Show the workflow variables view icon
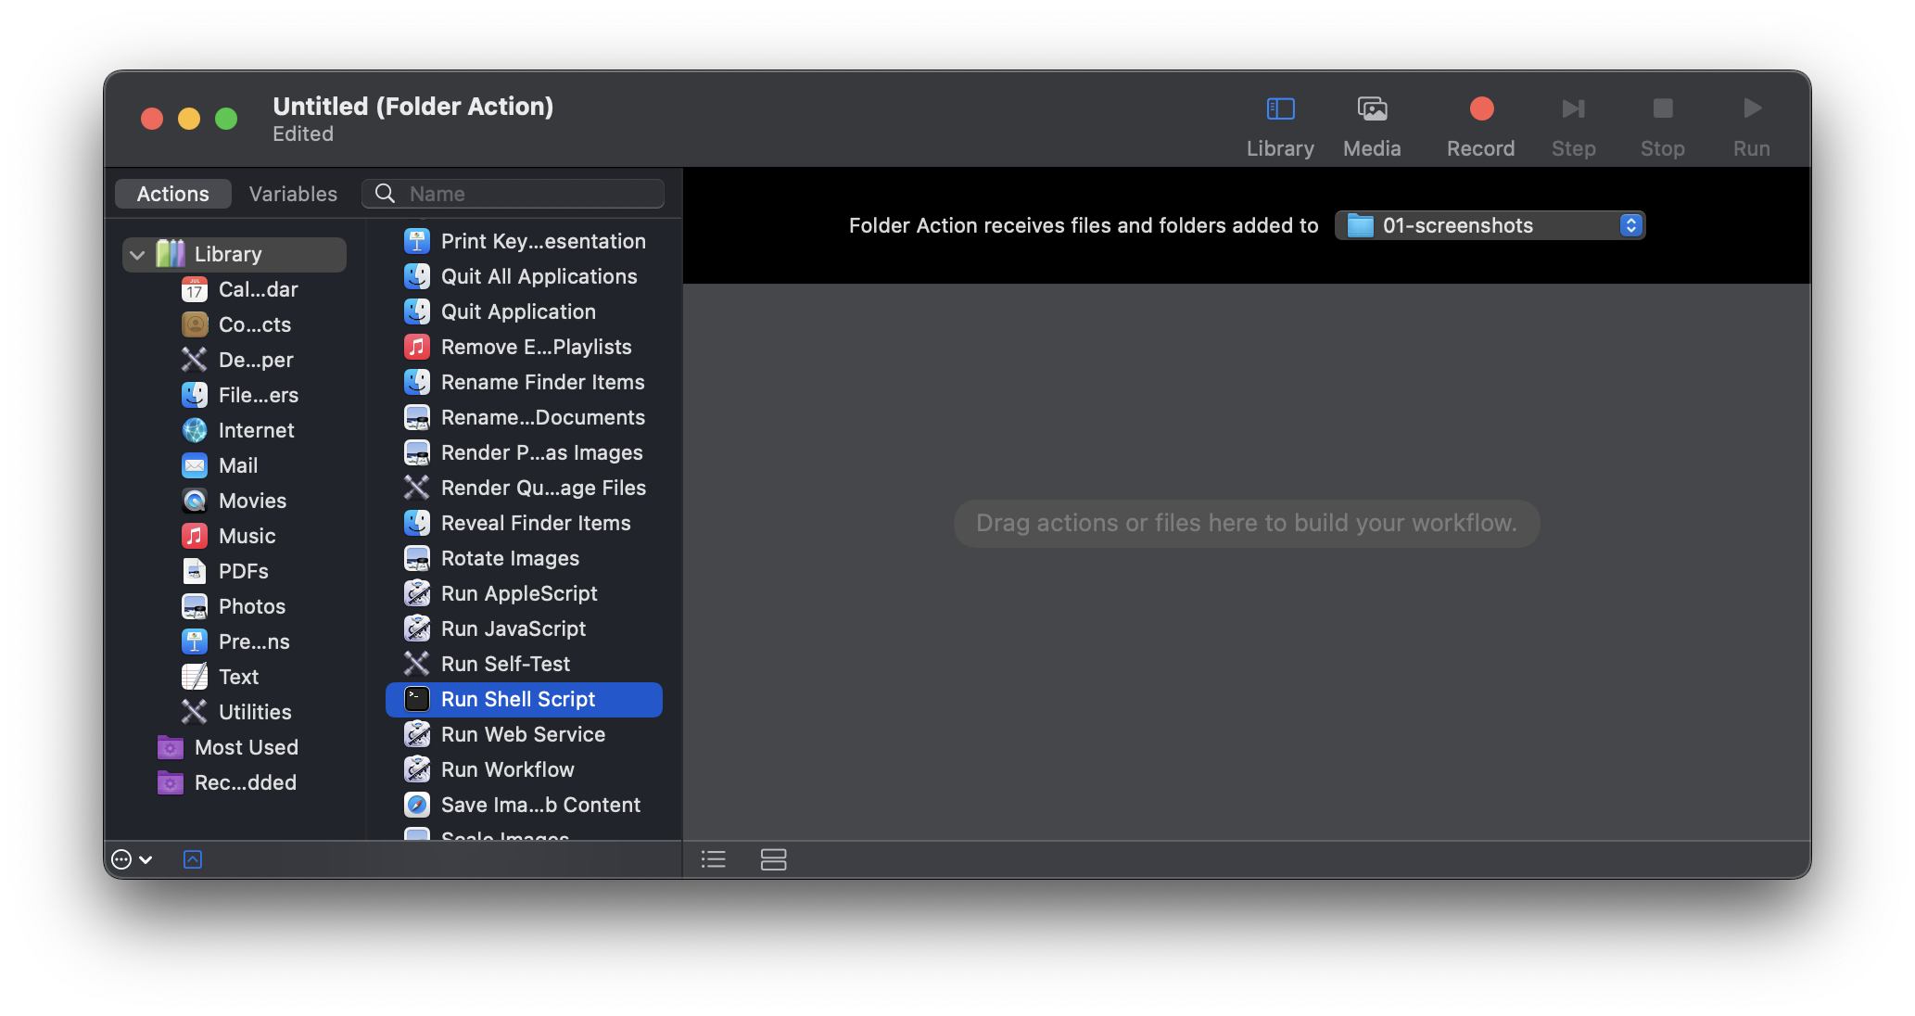The width and height of the screenshot is (1915, 1016). point(773,859)
